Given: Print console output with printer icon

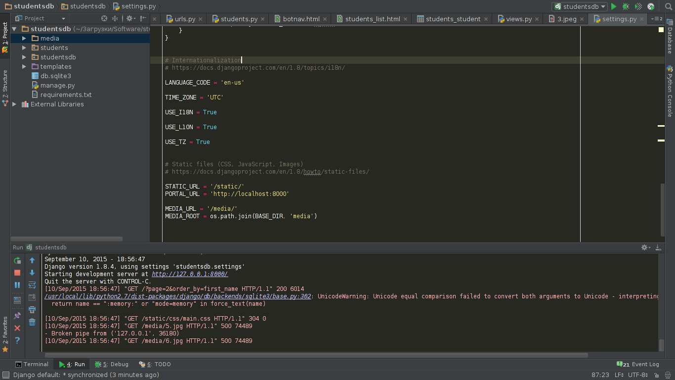Looking at the screenshot, I should [x=32, y=310].
